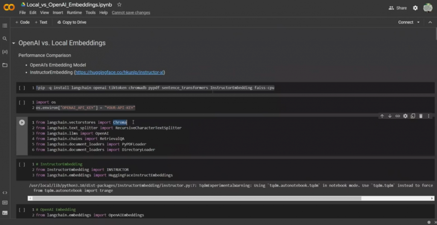437x225 pixels.
Task: Open the files folder sidebar icon
Action: (5, 65)
